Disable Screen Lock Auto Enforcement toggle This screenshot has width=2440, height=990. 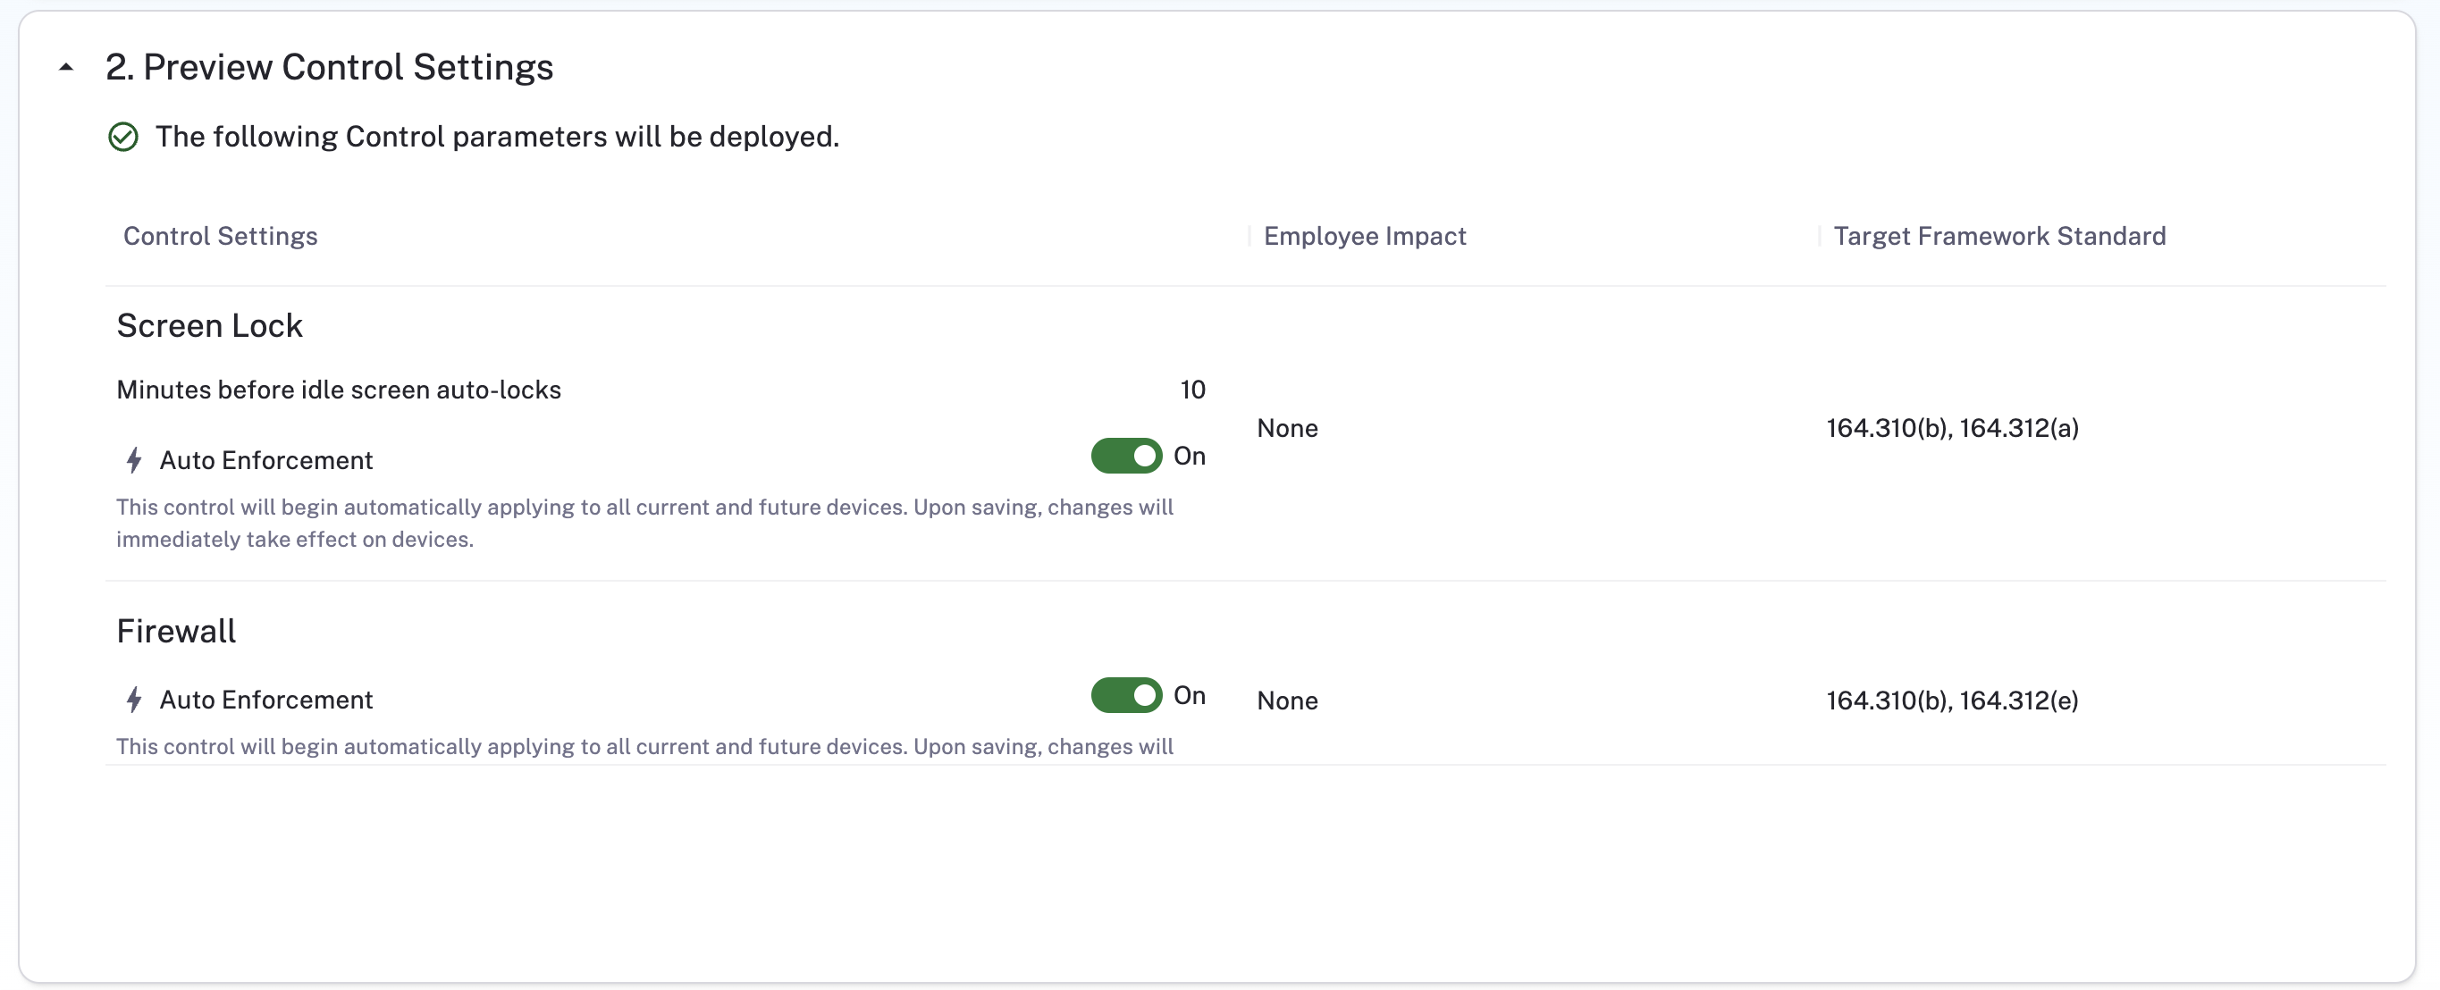pos(1125,457)
